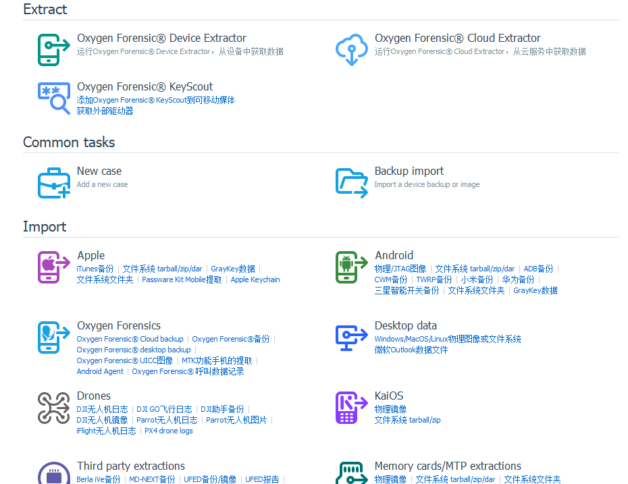Image resolution: width=628 pixels, height=484 pixels.
Task: Open Oxygen Forensic® desktop backup link
Action: tap(134, 350)
